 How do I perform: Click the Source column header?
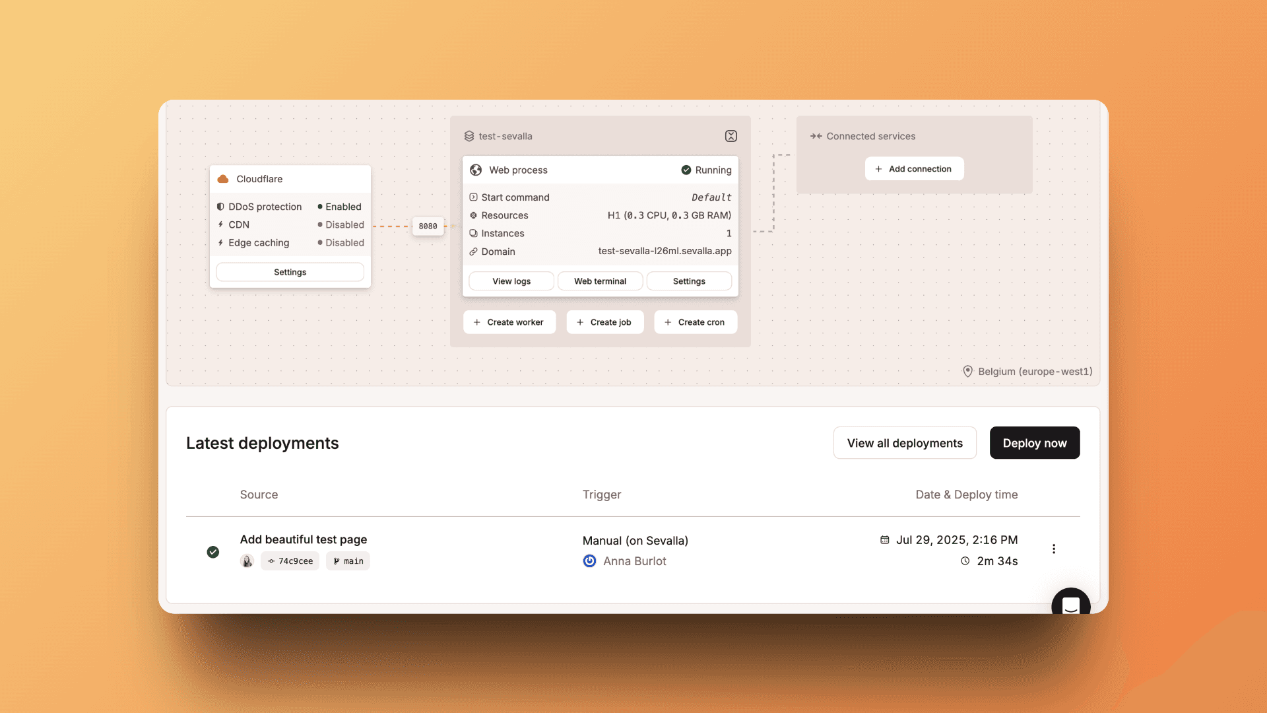(x=259, y=494)
